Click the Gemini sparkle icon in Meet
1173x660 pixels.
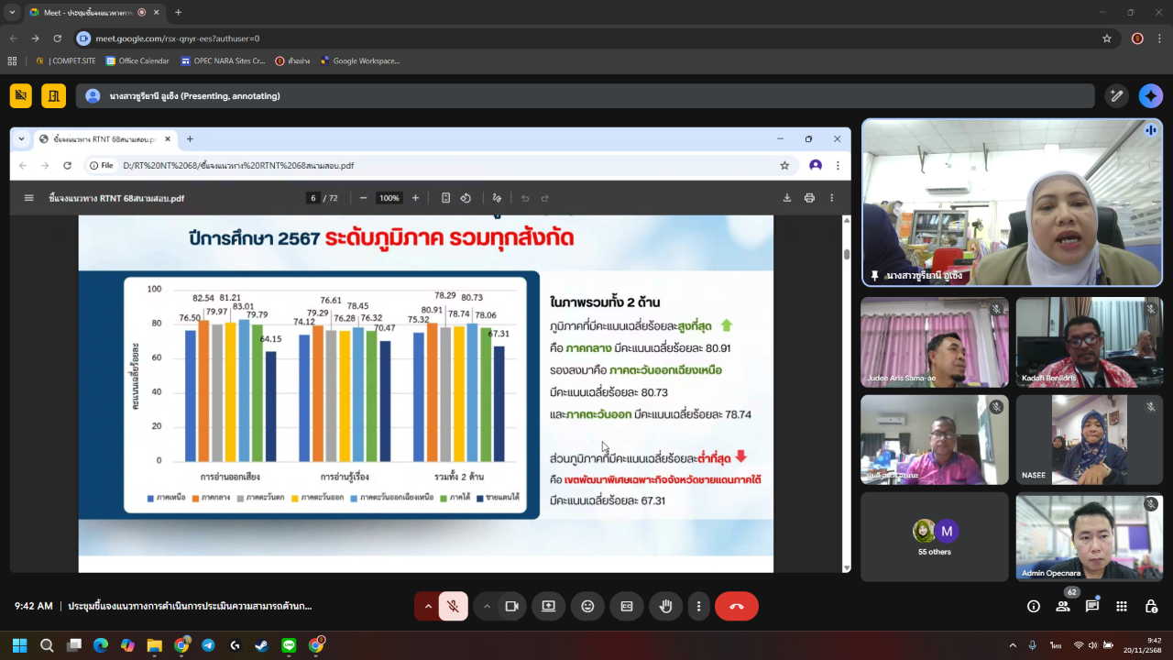pos(1150,96)
